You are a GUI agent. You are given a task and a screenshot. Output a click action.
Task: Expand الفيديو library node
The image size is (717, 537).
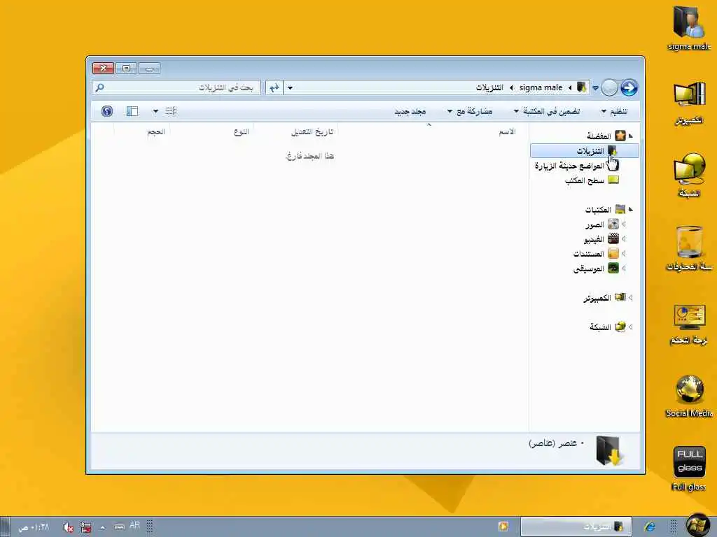coord(623,239)
